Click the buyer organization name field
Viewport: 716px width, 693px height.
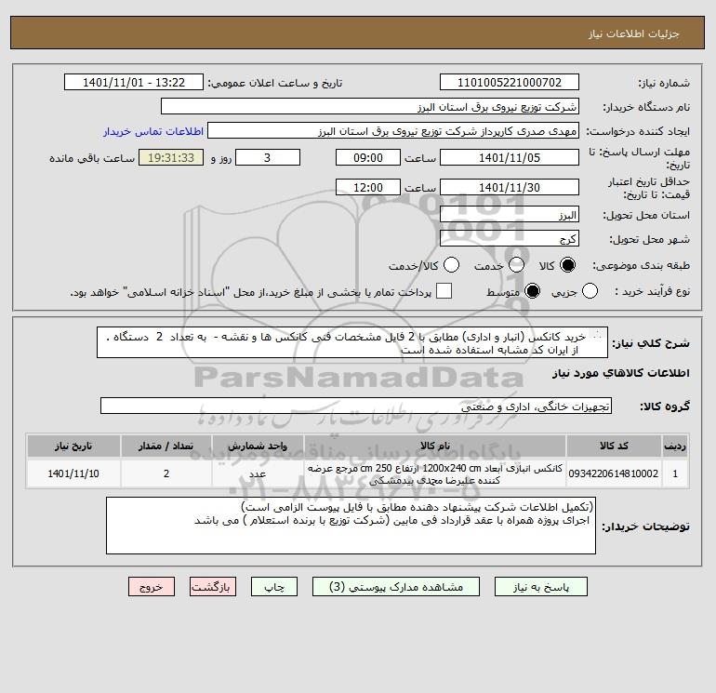370,106
